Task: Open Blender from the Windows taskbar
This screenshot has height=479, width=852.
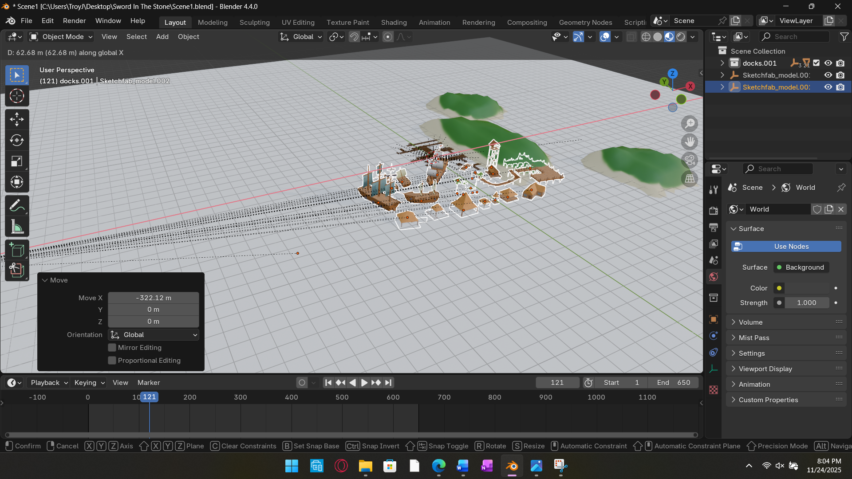Action: point(512,466)
